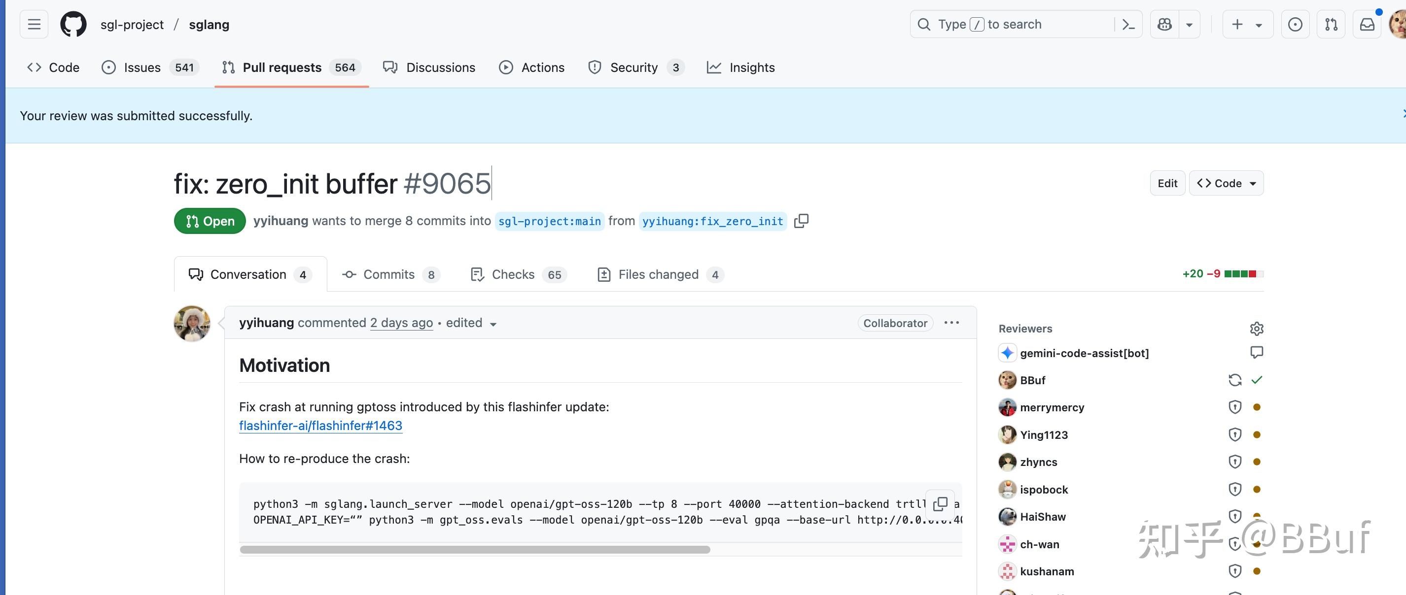Open Copilot chat icon

1164,25
